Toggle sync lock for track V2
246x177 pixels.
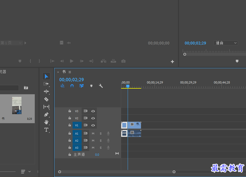(x=86, y=118)
